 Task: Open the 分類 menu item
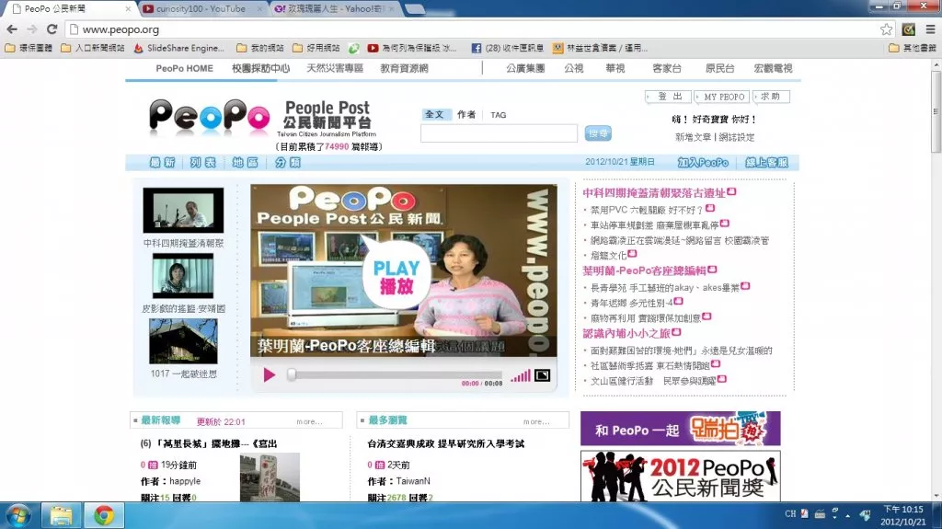(287, 162)
